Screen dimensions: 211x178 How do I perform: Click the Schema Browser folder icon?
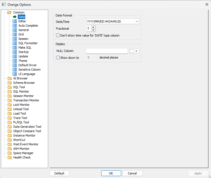pyautogui.click(x=10, y=83)
